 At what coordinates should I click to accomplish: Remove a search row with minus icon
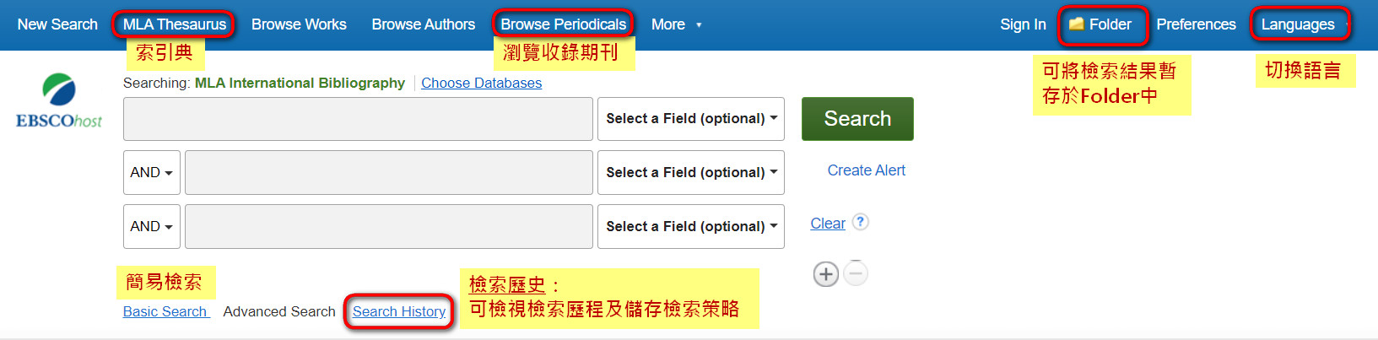pyautogui.click(x=856, y=274)
